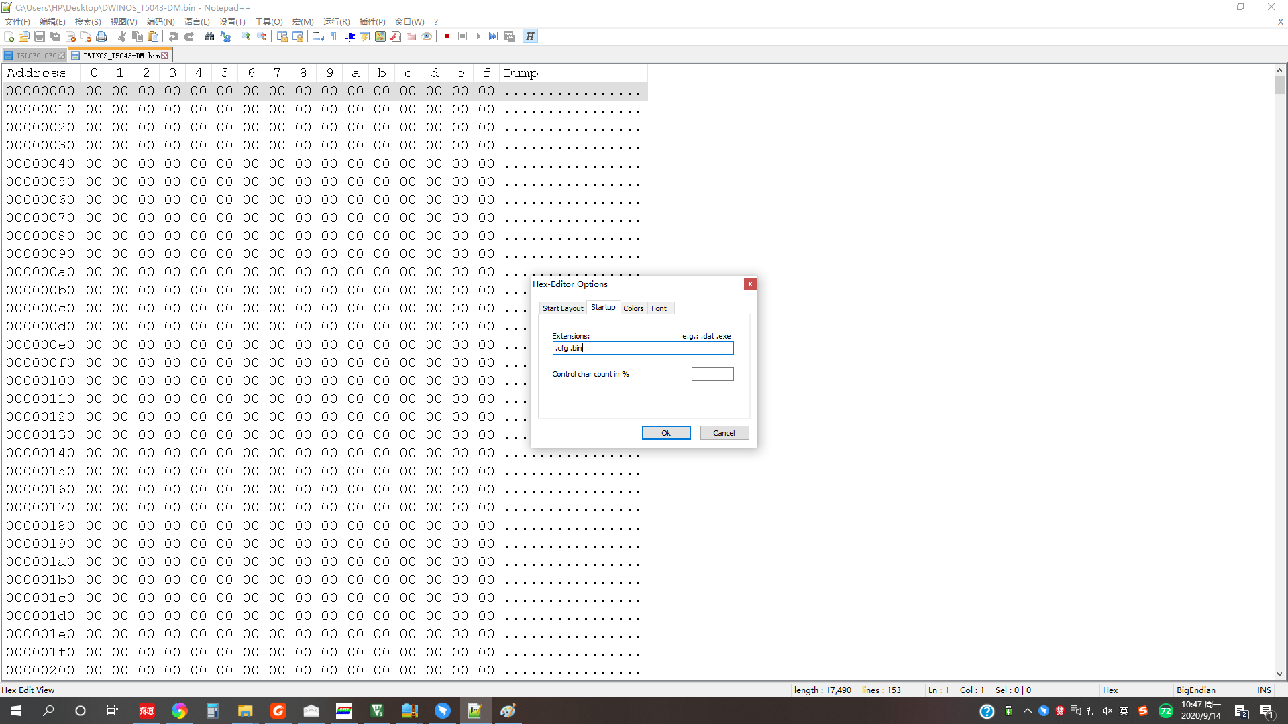The image size is (1288, 724).
Task: Zoom in on the text
Action: pyautogui.click(x=245, y=36)
